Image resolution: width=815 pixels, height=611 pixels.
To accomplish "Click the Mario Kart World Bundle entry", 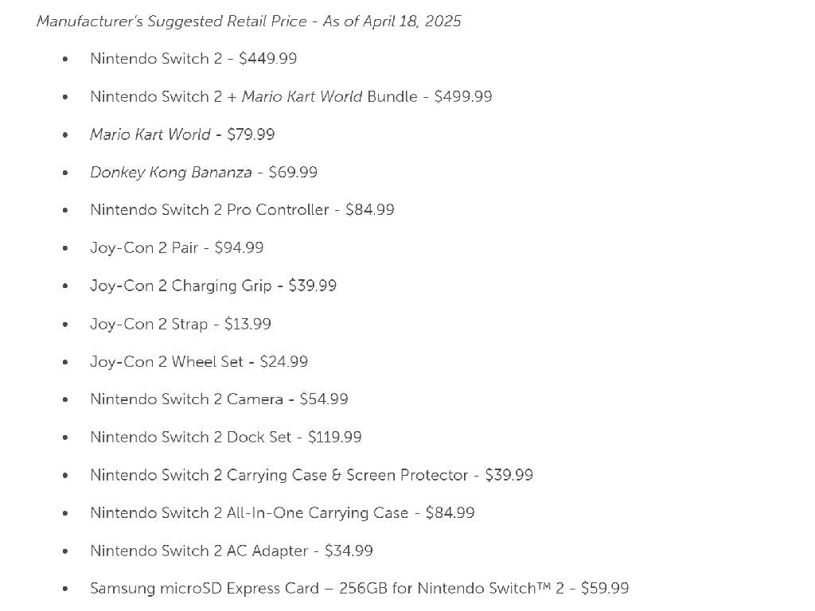I will [291, 96].
